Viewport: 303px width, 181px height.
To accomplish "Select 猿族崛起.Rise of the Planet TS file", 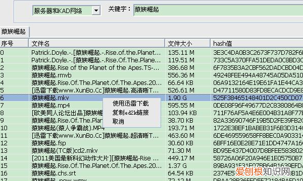I will 95,68.
